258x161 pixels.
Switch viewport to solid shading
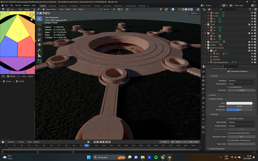click(x=186, y=9)
